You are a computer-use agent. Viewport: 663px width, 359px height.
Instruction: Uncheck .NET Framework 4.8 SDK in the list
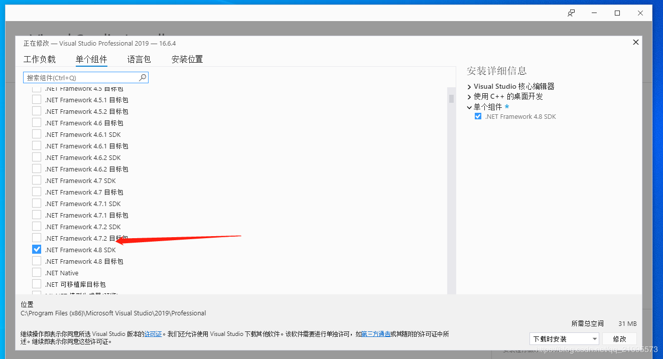(36, 249)
